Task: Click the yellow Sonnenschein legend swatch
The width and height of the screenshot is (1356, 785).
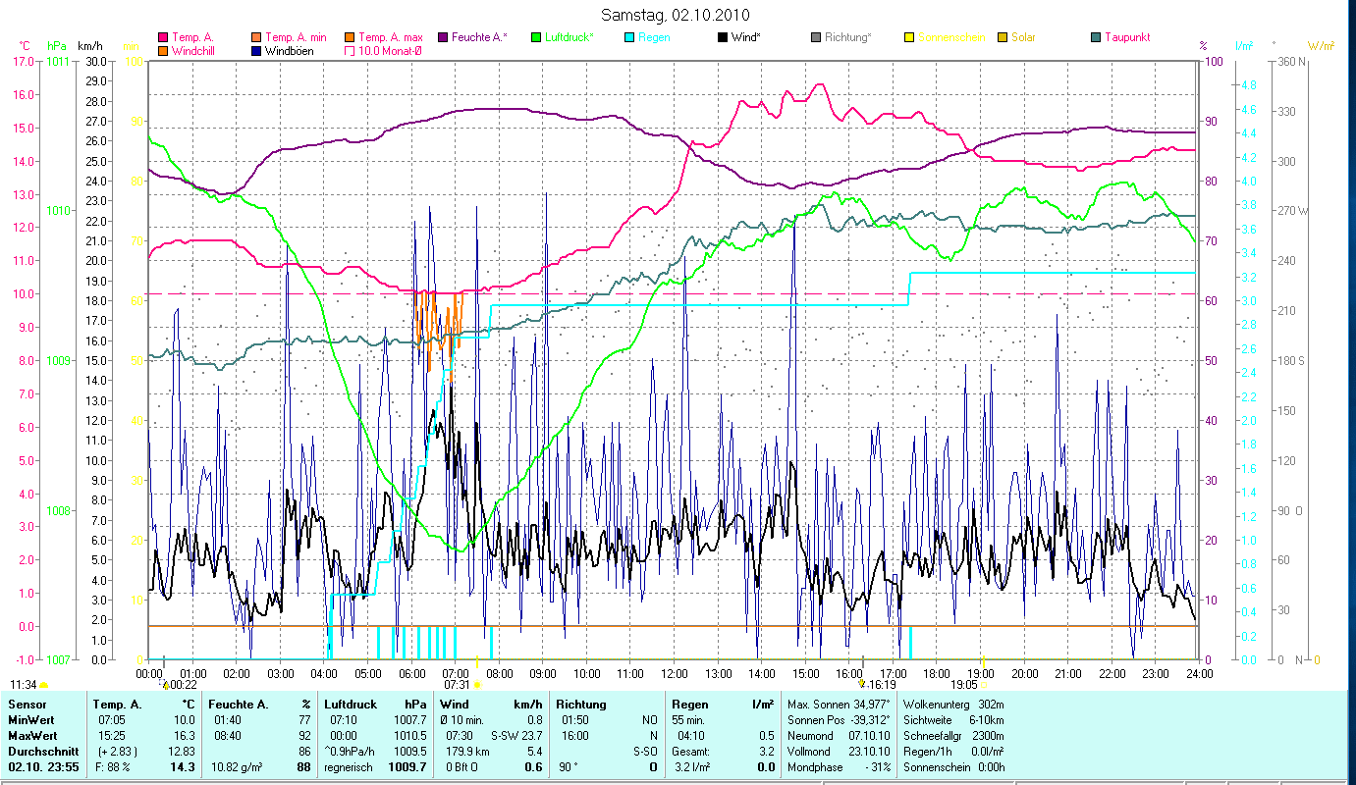Action: click(x=909, y=37)
